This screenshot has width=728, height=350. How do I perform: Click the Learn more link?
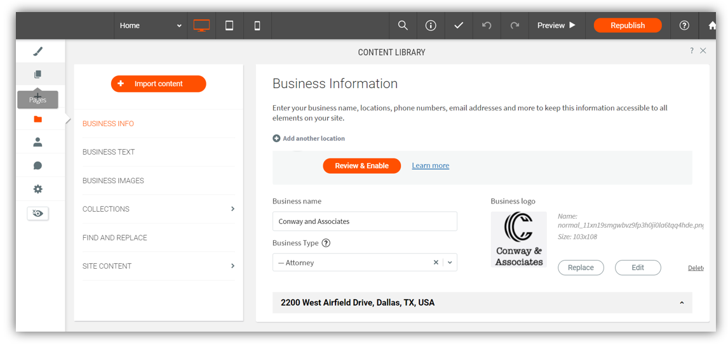(430, 165)
